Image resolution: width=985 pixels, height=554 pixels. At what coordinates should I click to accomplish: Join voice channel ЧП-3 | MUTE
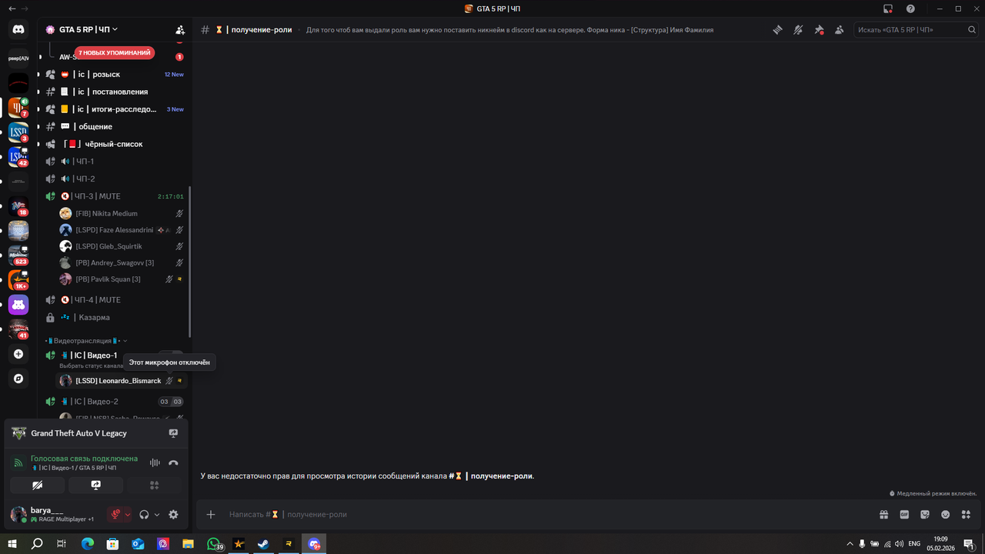(x=113, y=196)
